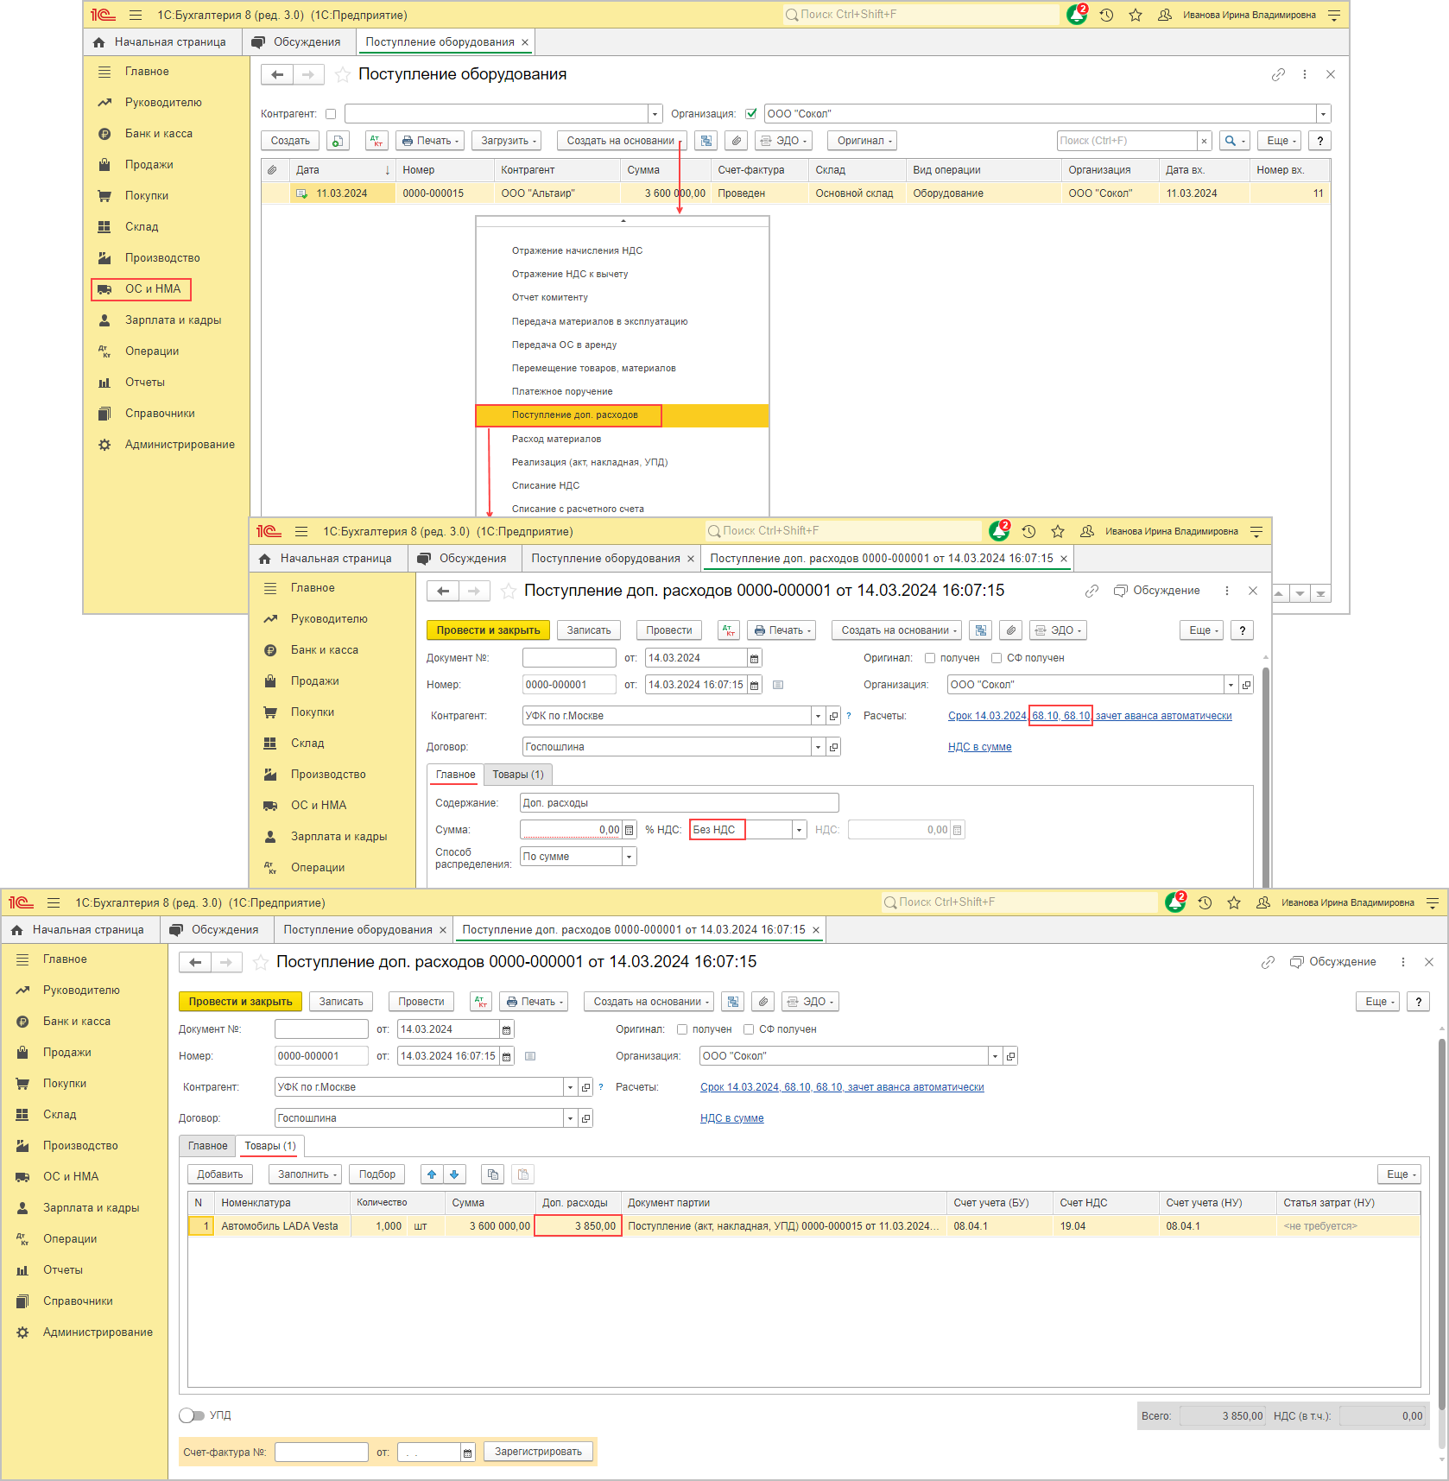This screenshot has width=1449, height=1481.
Task: Expand Организация filter dropdown showing ООО "Сокол"
Action: pyautogui.click(x=1323, y=114)
